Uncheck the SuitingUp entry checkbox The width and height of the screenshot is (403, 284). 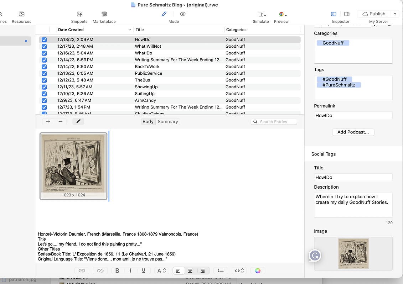tap(44, 94)
